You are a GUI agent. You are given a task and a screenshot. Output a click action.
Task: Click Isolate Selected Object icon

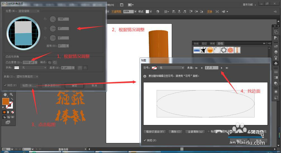click(x=217, y=12)
